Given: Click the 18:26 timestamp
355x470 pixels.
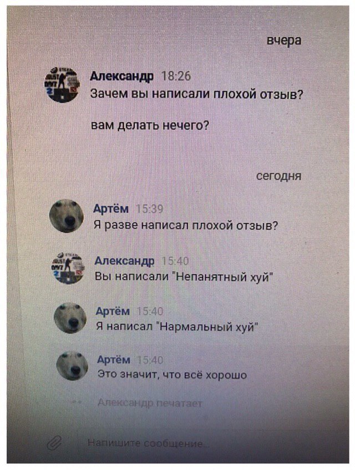Looking at the screenshot, I should pyautogui.click(x=176, y=76).
